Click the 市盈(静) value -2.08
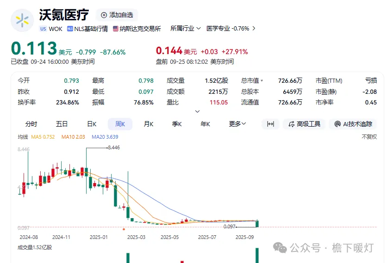Screen dimensions: 386x263 369,92
